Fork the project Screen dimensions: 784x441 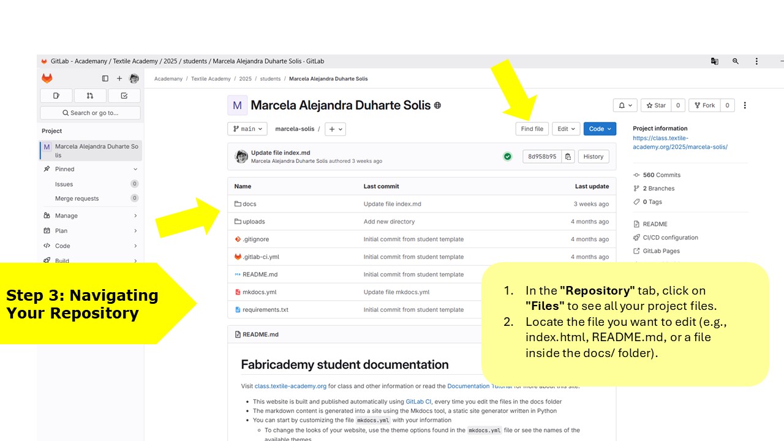pyautogui.click(x=704, y=105)
